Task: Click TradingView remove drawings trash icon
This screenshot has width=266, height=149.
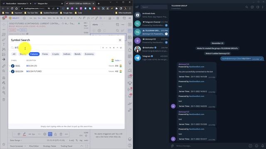Action: (x=4, y=99)
